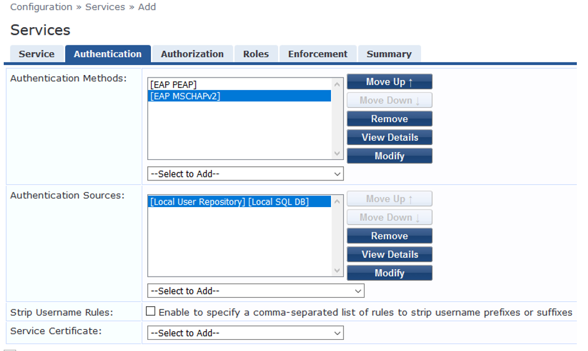Open the Authorization tab

[x=192, y=54]
